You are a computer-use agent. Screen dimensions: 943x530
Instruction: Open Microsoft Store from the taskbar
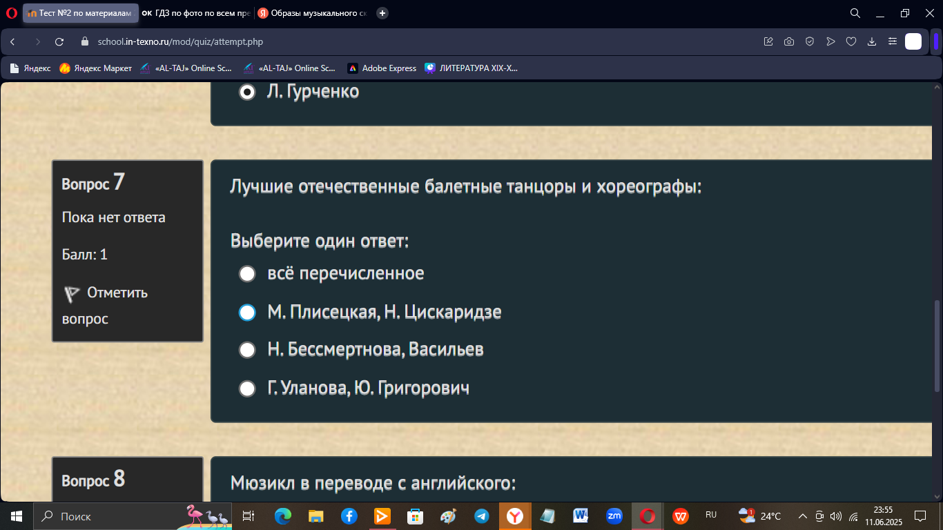[415, 516]
